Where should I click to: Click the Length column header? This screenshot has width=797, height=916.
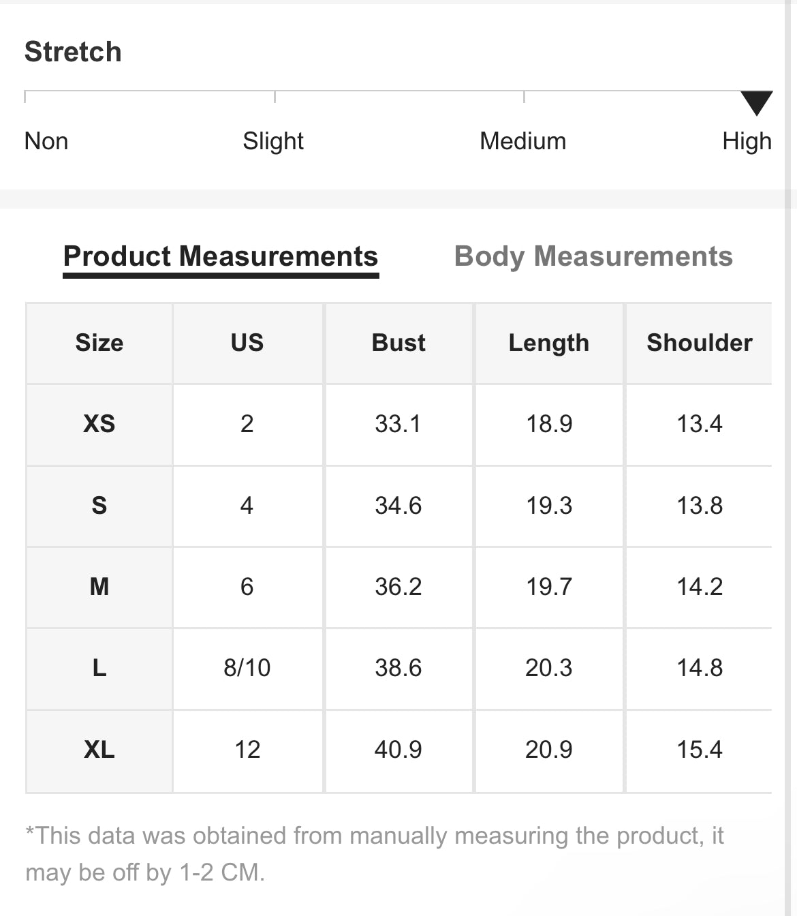tap(548, 343)
